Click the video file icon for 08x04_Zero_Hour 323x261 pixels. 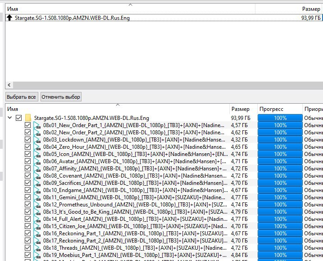[x=37, y=147]
